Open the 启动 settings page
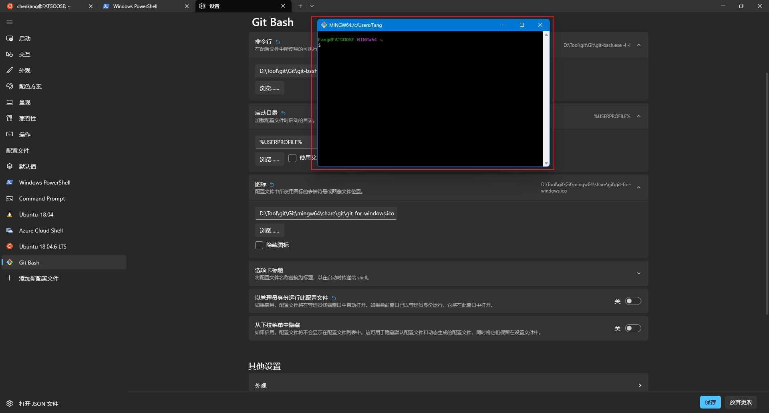Image resolution: width=769 pixels, height=413 pixels. tap(64, 38)
